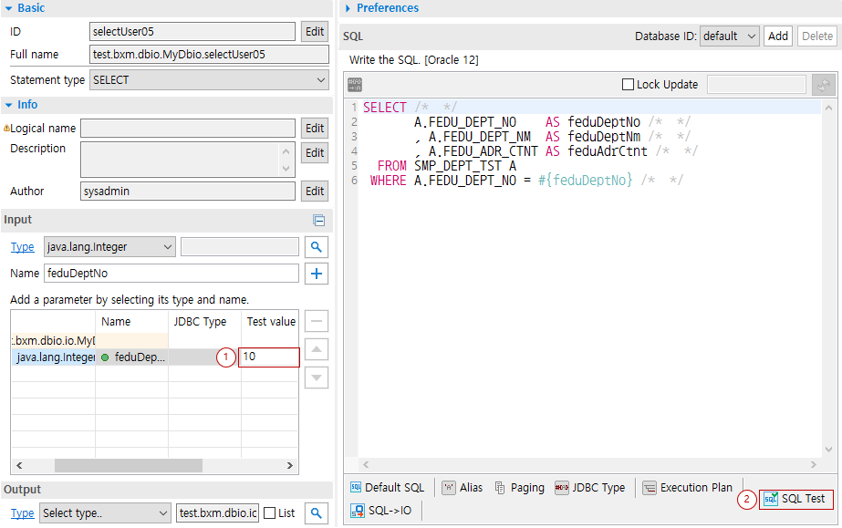
Task: Open the java.lang.Integer type dropdown
Action: [109, 247]
